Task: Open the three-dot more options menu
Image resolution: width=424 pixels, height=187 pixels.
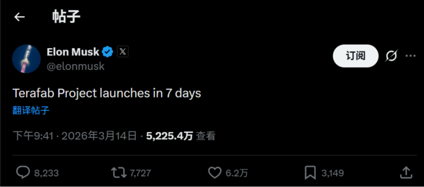Action: pos(410,56)
